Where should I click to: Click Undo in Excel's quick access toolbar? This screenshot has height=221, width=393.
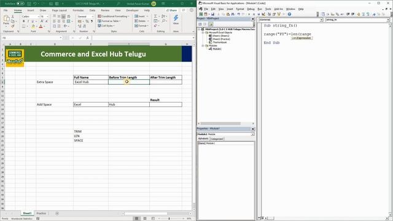(35, 4)
